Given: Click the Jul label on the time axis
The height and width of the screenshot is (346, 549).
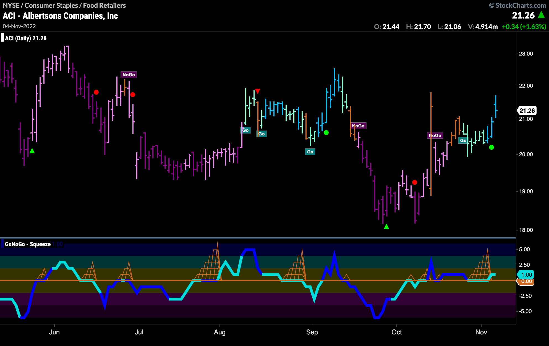Looking at the screenshot, I should pos(139,332).
